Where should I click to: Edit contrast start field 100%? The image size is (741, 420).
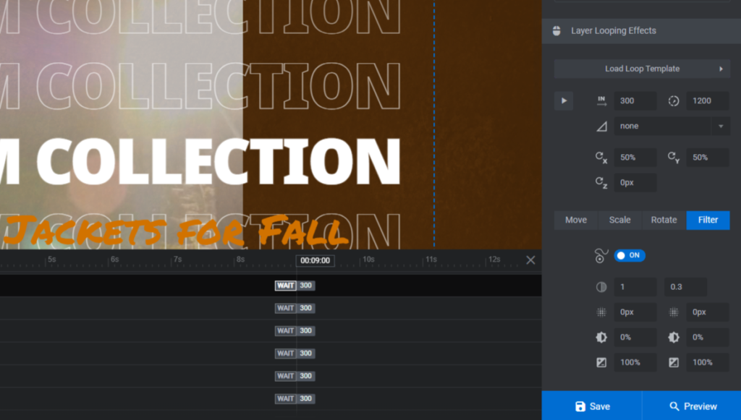pos(635,362)
